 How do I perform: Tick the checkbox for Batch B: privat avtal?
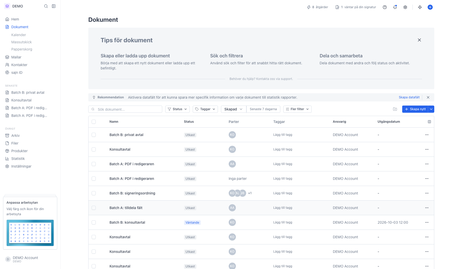tap(94, 135)
